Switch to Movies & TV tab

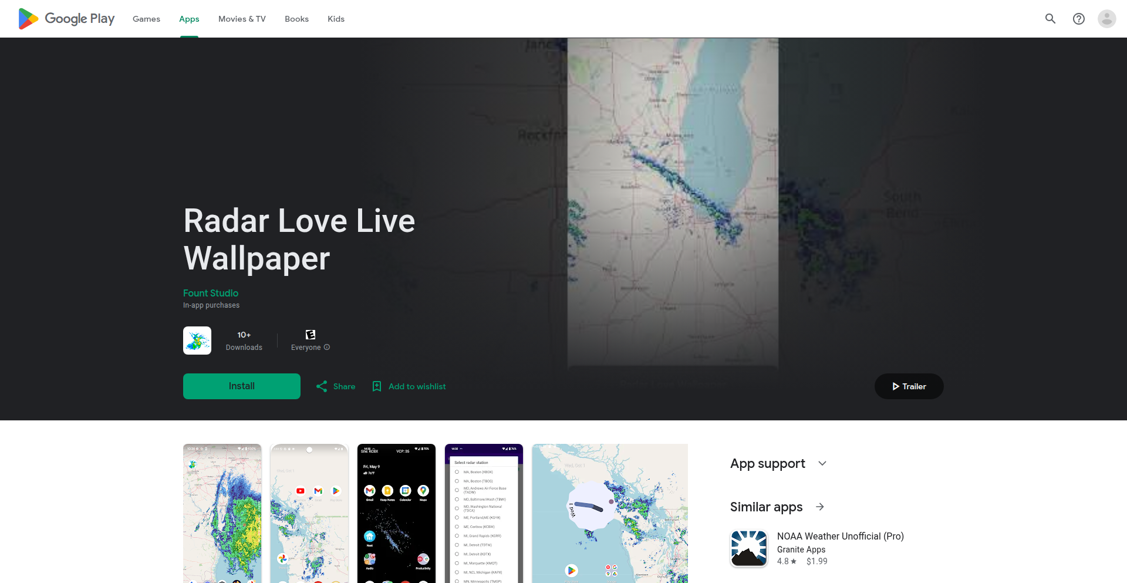242,19
